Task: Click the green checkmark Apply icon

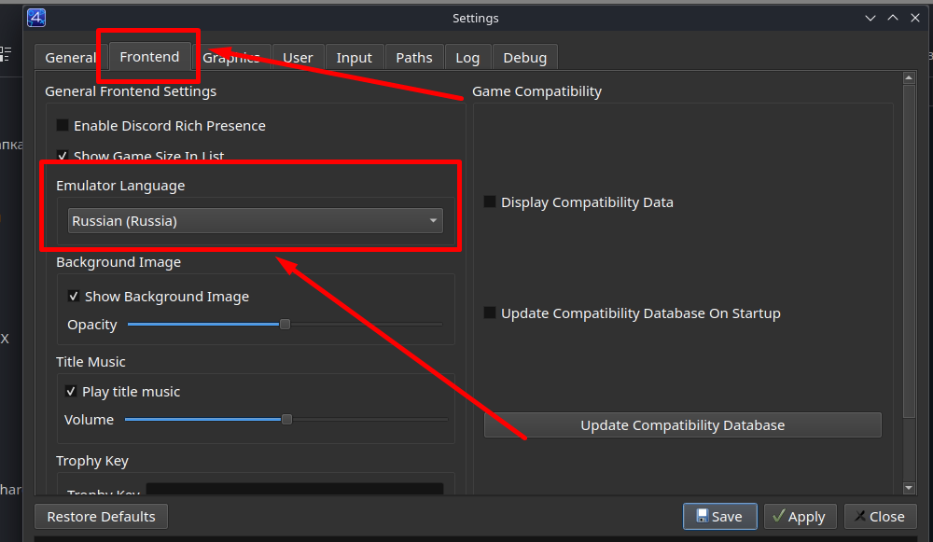Action: point(778,516)
